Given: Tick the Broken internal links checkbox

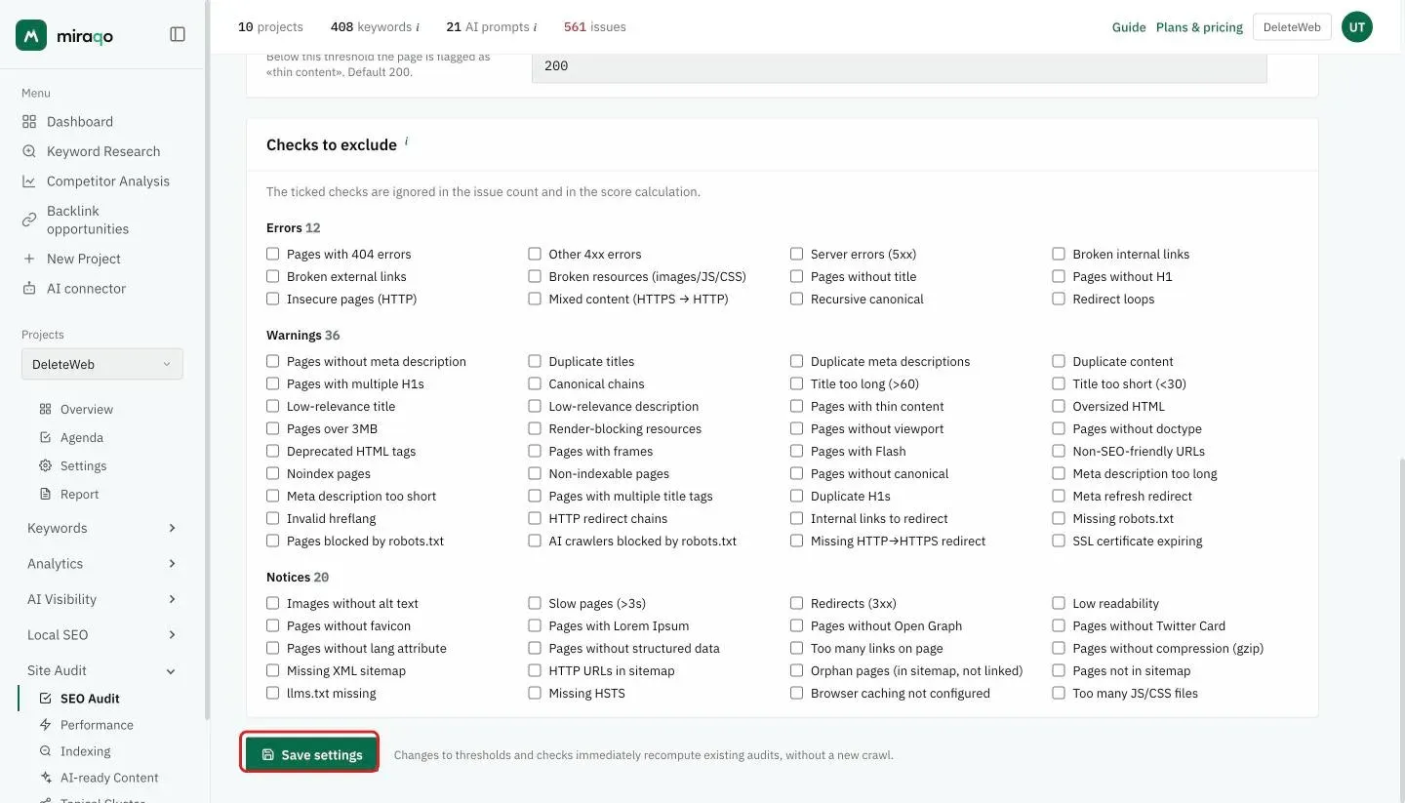Looking at the screenshot, I should pyautogui.click(x=1059, y=255).
